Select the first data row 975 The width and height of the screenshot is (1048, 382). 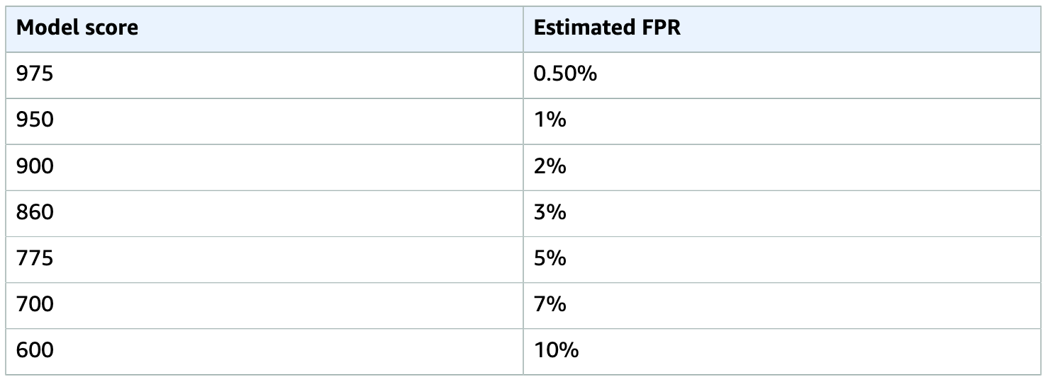pos(35,74)
